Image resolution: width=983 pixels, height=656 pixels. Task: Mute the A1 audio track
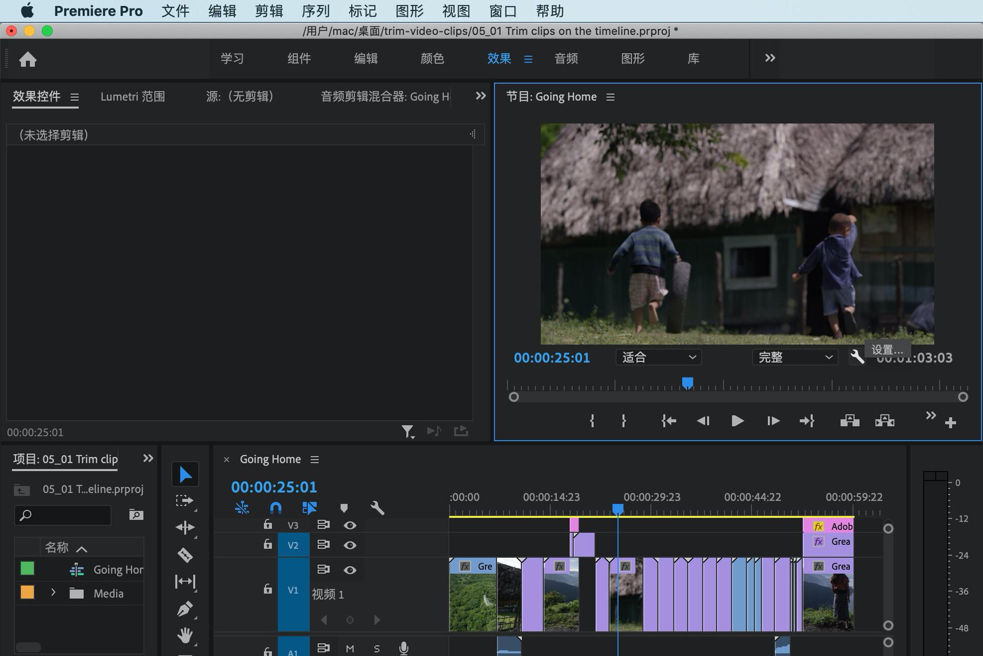[350, 649]
